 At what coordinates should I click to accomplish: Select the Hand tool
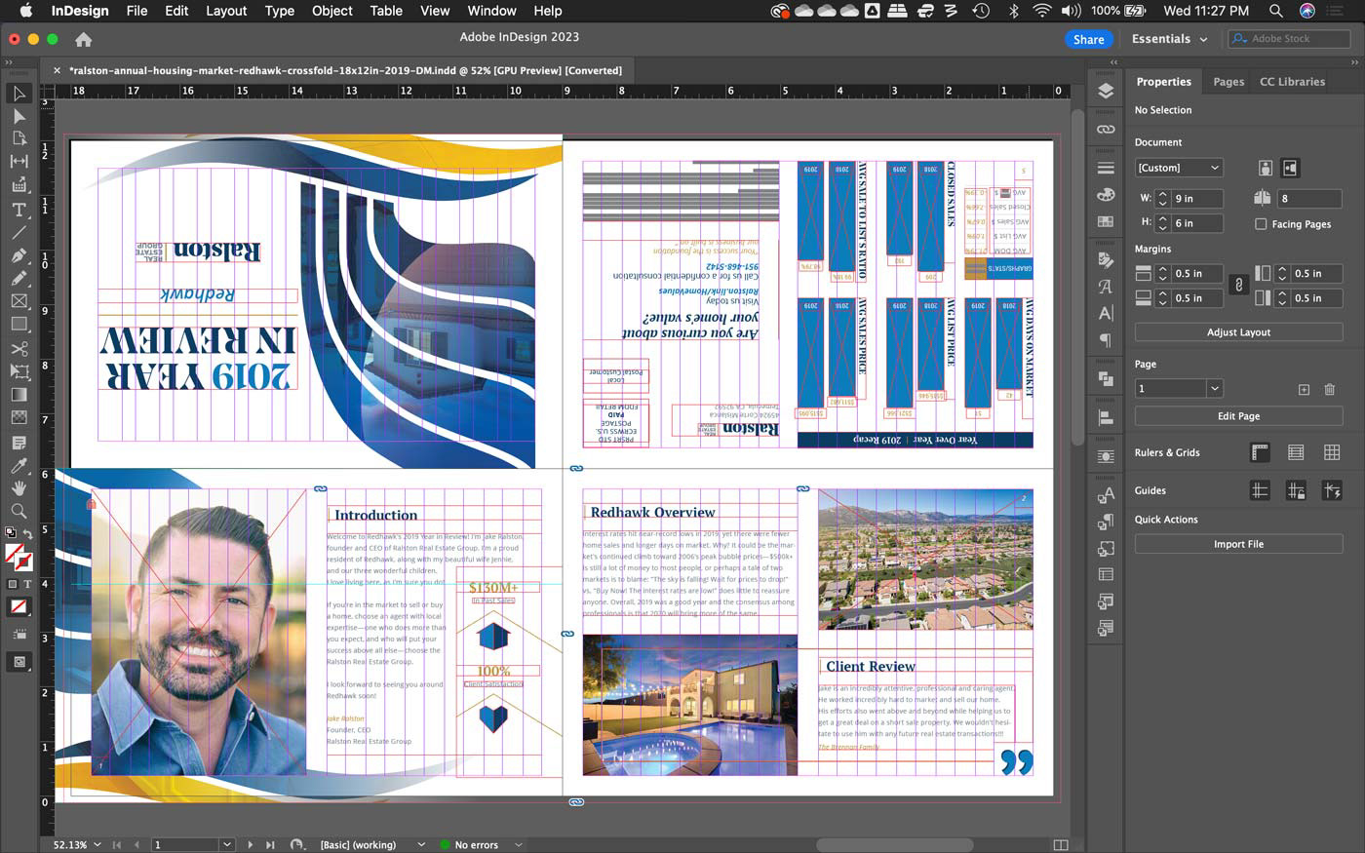click(x=19, y=487)
